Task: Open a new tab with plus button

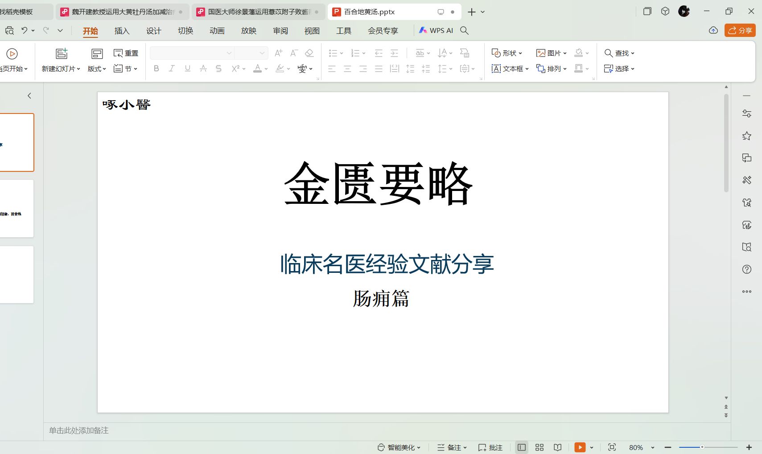Action: (x=472, y=12)
